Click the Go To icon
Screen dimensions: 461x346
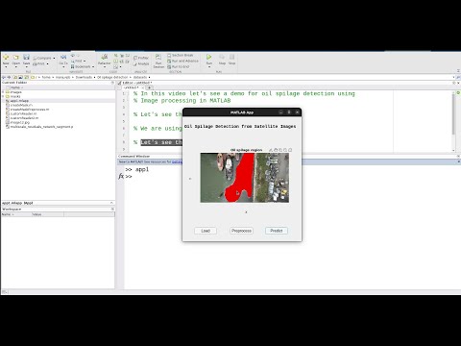pos(63,58)
